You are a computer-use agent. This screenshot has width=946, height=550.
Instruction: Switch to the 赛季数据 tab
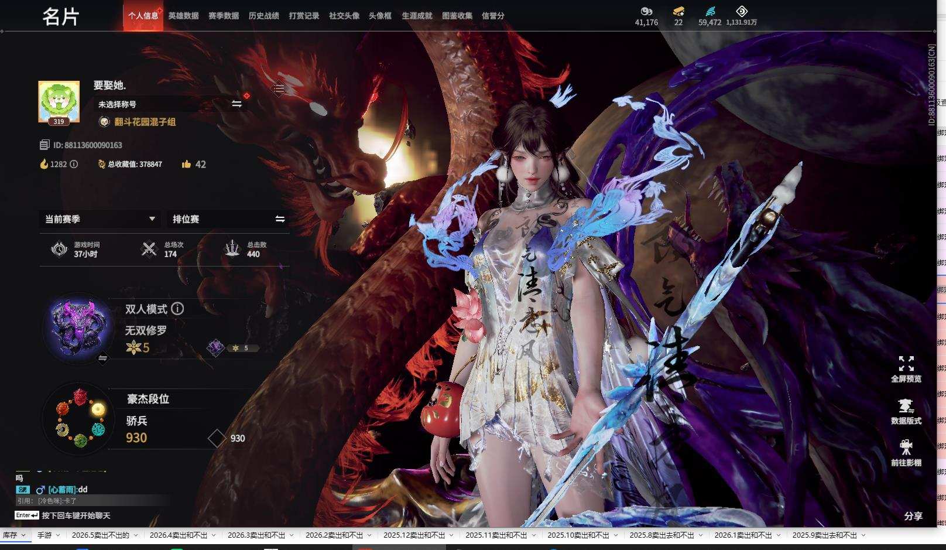(x=224, y=16)
